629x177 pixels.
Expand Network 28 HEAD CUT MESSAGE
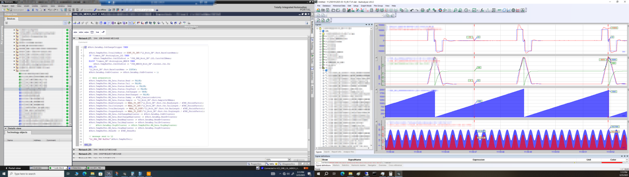(74, 150)
